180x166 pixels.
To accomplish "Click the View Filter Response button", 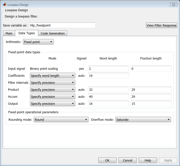I will tap(161, 25).
